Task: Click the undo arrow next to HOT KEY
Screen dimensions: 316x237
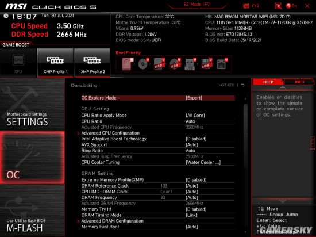Action: 243,85
